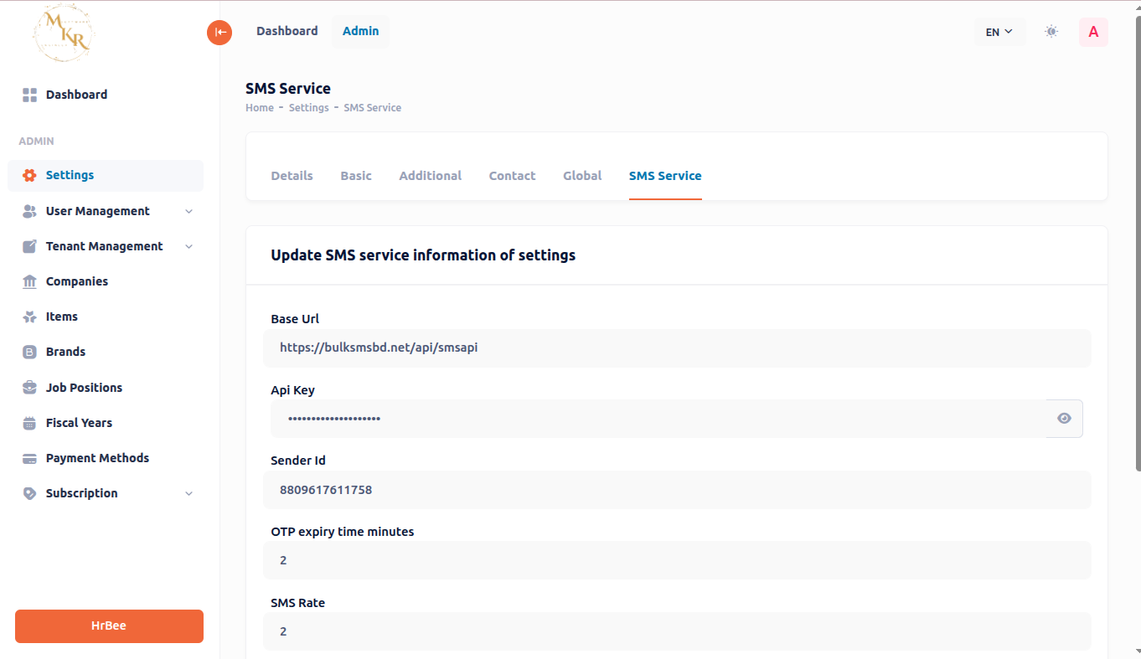Image resolution: width=1141 pixels, height=659 pixels.
Task: Click the MKR logo in sidebar
Action: pyautogui.click(x=64, y=33)
